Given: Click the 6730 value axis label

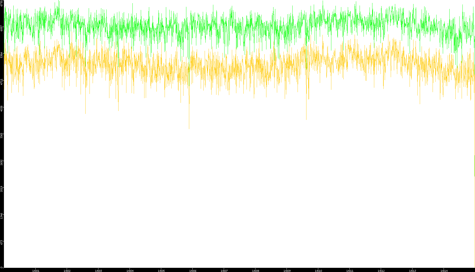Looking at the screenshot, I should point(2,3).
